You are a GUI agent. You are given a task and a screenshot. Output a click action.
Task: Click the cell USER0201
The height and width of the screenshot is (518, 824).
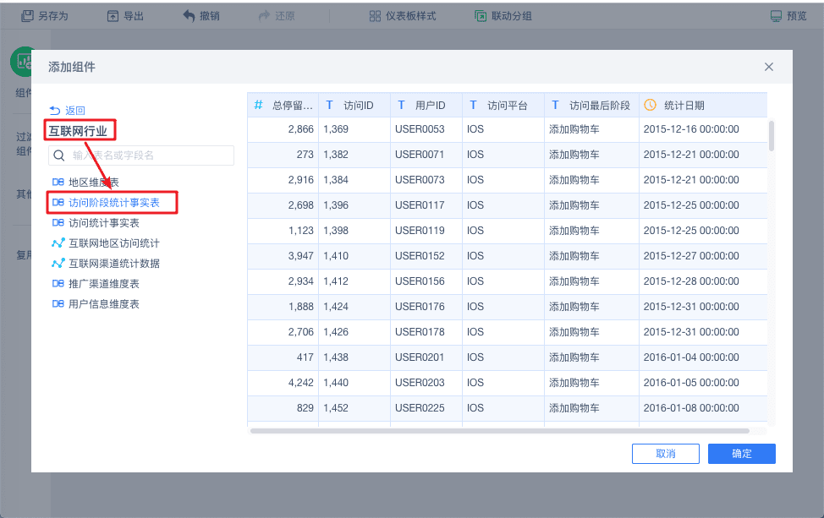point(420,357)
